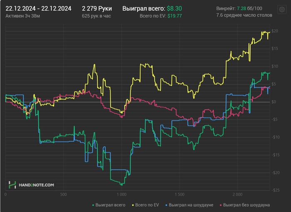Viewport: 291px width, 212px height.
Task: Click the date range 22.12.2024 - 22.12.2024
Action: pos(38,9)
